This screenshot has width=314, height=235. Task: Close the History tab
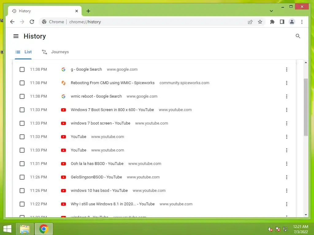pos(76,11)
